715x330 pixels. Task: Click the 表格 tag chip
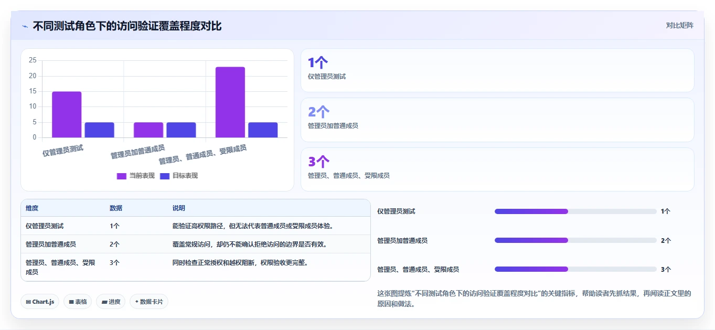[78, 302]
